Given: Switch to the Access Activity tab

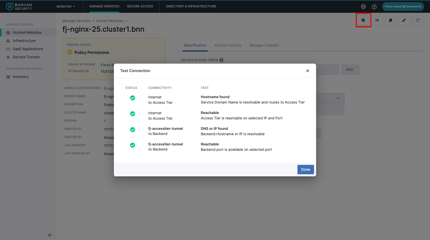Looking at the screenshot, I should [x=228, y=45].
